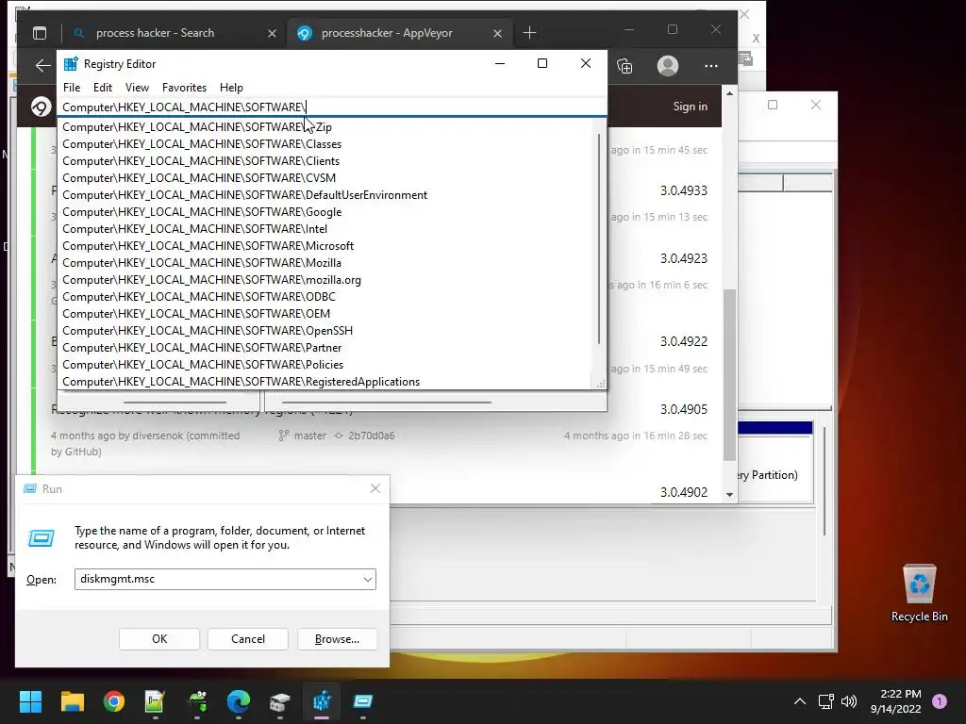Click Cancel in the Run dialog
Image resolution: width=966 pixels, height=724 pixels.
(x=248, y=639)
